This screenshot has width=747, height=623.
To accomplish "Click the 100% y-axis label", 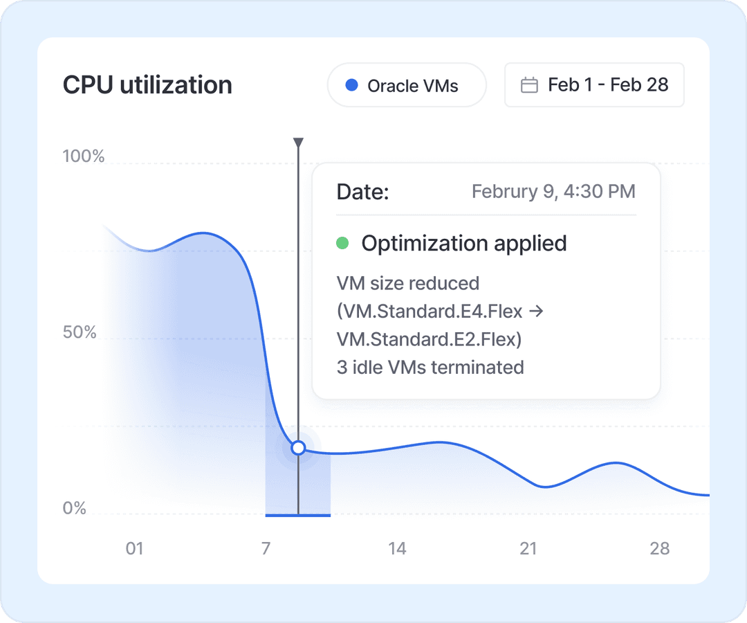I will tap(84, 156).
